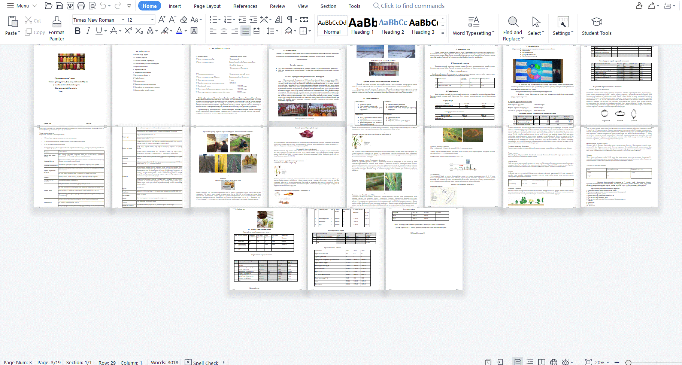682x365 pixels.
Task: Switch to the Page Layout tab
Action: 207,6
